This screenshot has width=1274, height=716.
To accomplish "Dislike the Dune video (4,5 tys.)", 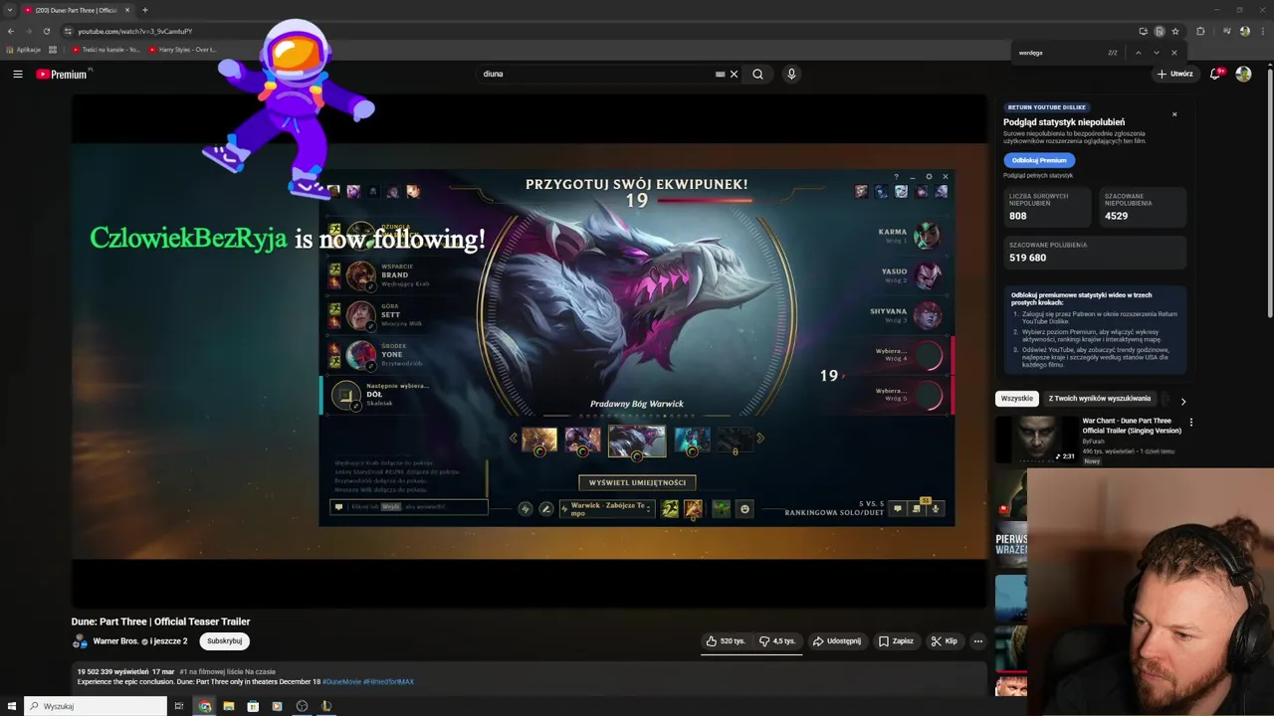I will click(x=777, y=641).
